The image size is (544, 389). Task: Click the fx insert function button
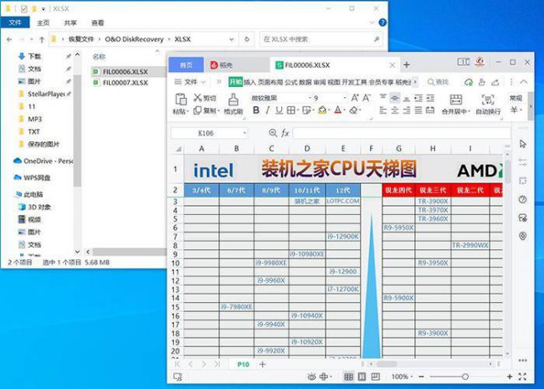pos(285,133)
